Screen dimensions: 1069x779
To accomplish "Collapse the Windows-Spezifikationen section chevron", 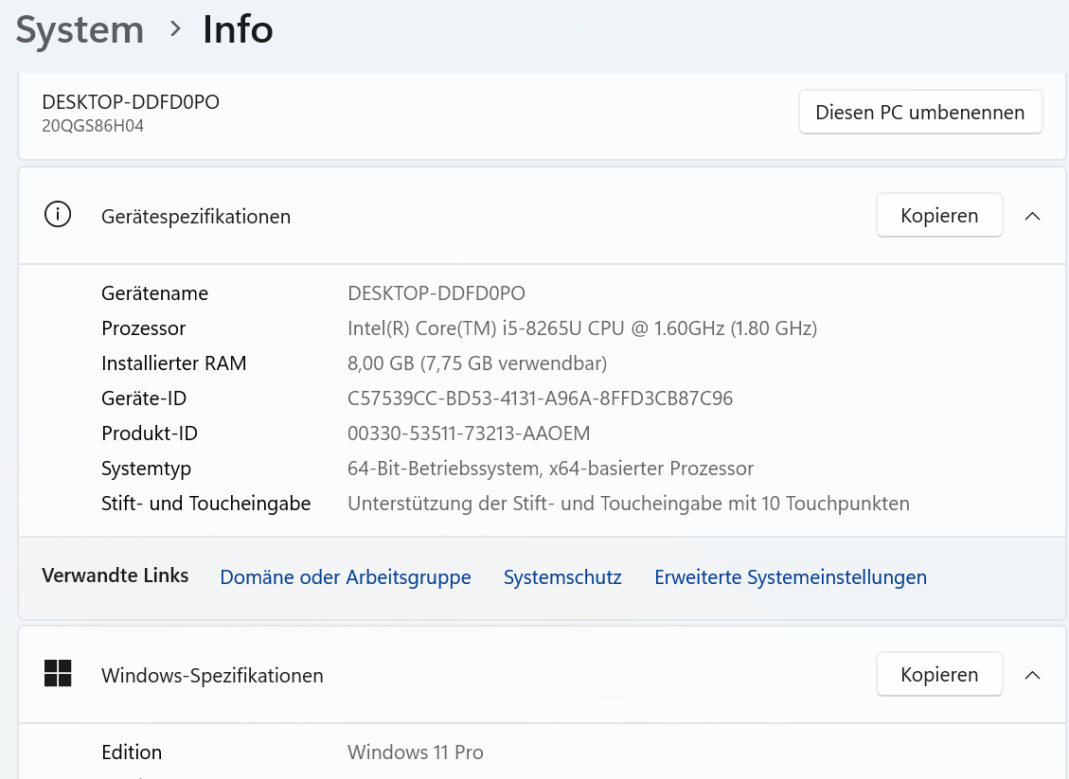I will 1032,675.
